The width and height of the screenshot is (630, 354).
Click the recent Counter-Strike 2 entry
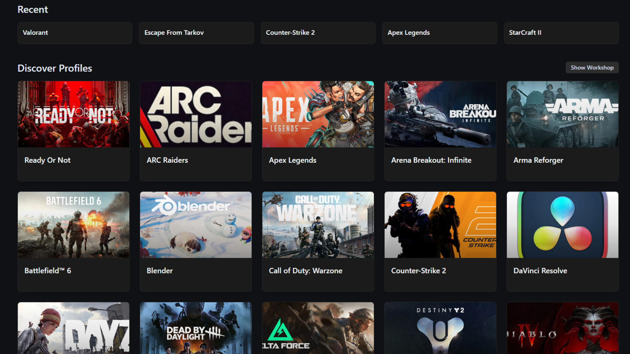coord(318,33)
